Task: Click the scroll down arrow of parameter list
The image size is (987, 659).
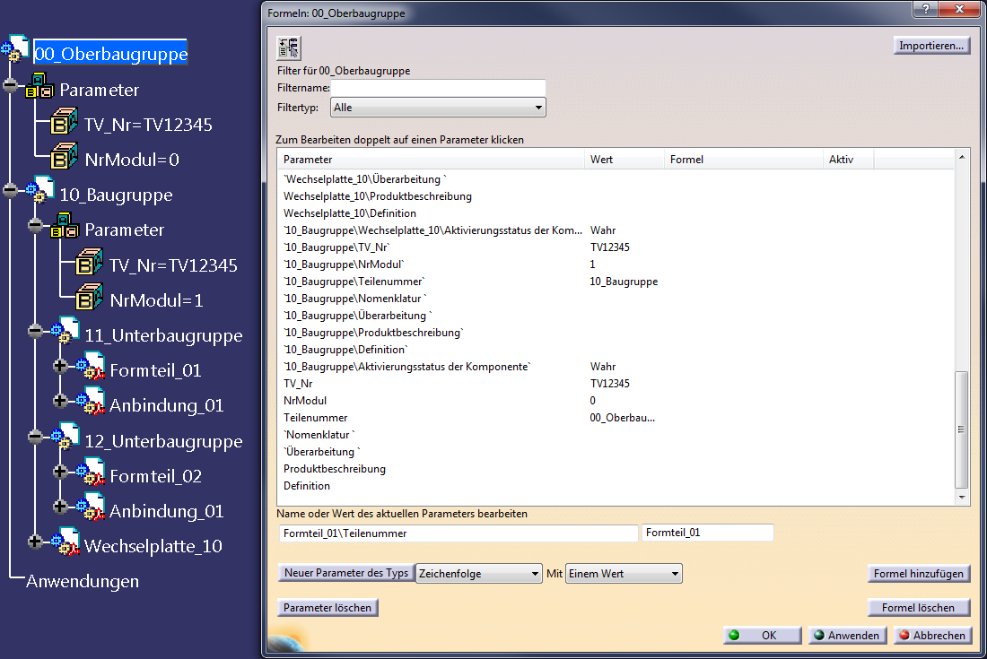Action: point(962,498)
